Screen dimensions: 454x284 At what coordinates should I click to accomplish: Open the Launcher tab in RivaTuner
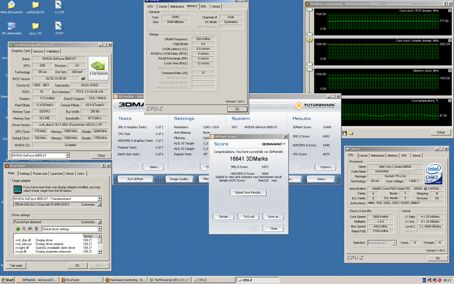[56, 174]
